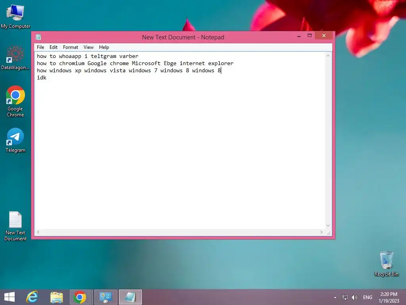Open the Edit menu in Notepad
The height and width of the screenshot is (305, 406).
[54, 47]
